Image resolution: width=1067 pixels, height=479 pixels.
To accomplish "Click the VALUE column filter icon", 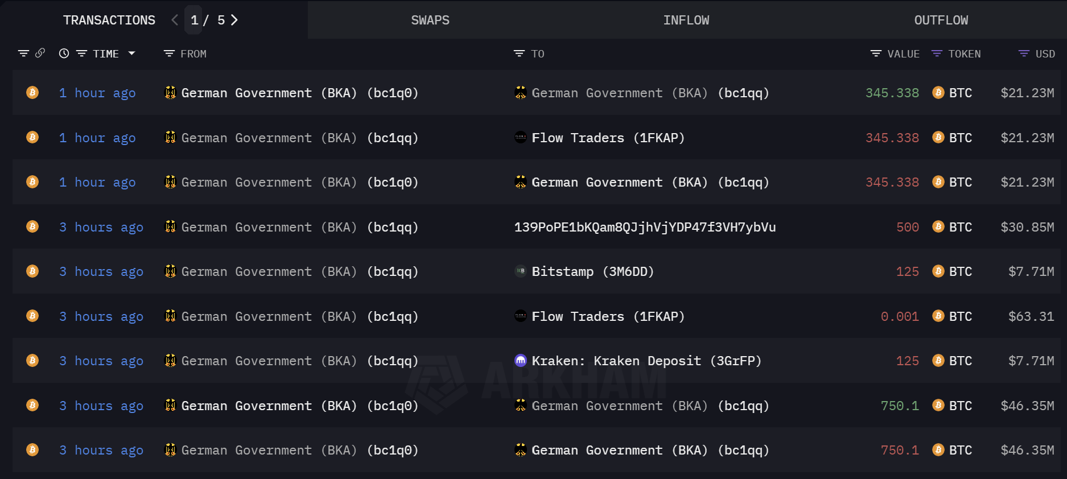I will 876,53.
